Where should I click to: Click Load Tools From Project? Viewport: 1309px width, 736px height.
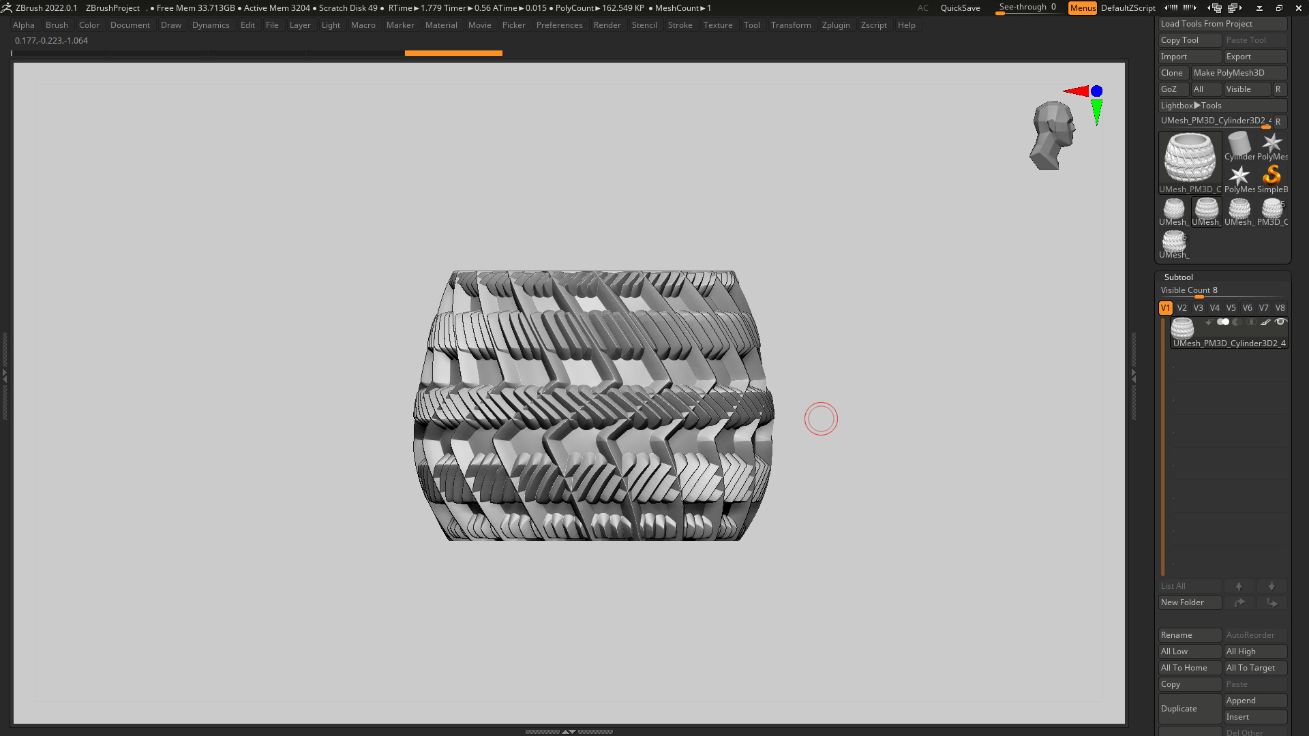1222,24
